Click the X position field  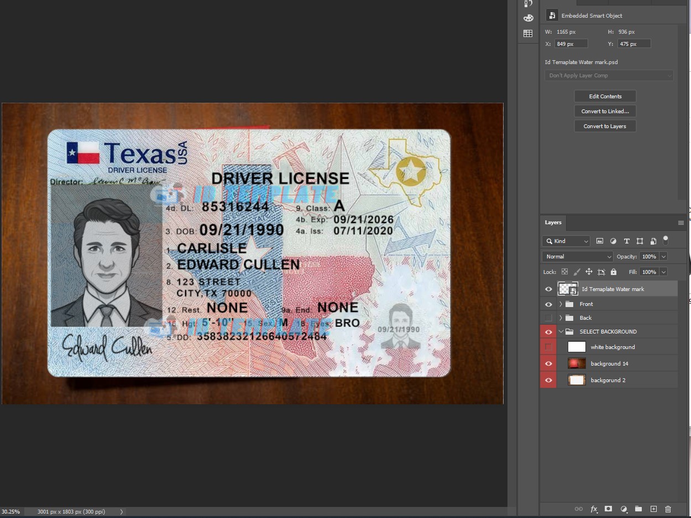click(x=570, y=44)
